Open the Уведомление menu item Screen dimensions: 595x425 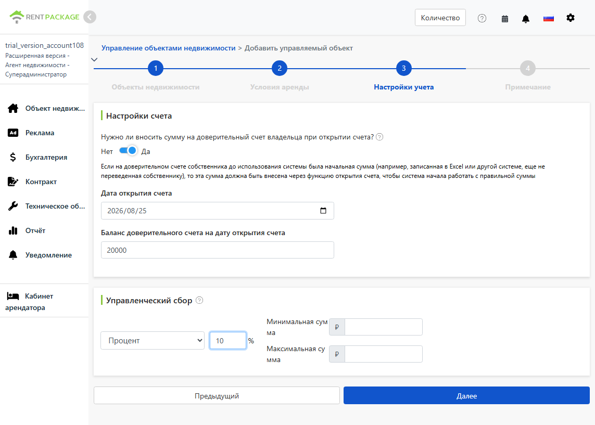click(48, 255)
